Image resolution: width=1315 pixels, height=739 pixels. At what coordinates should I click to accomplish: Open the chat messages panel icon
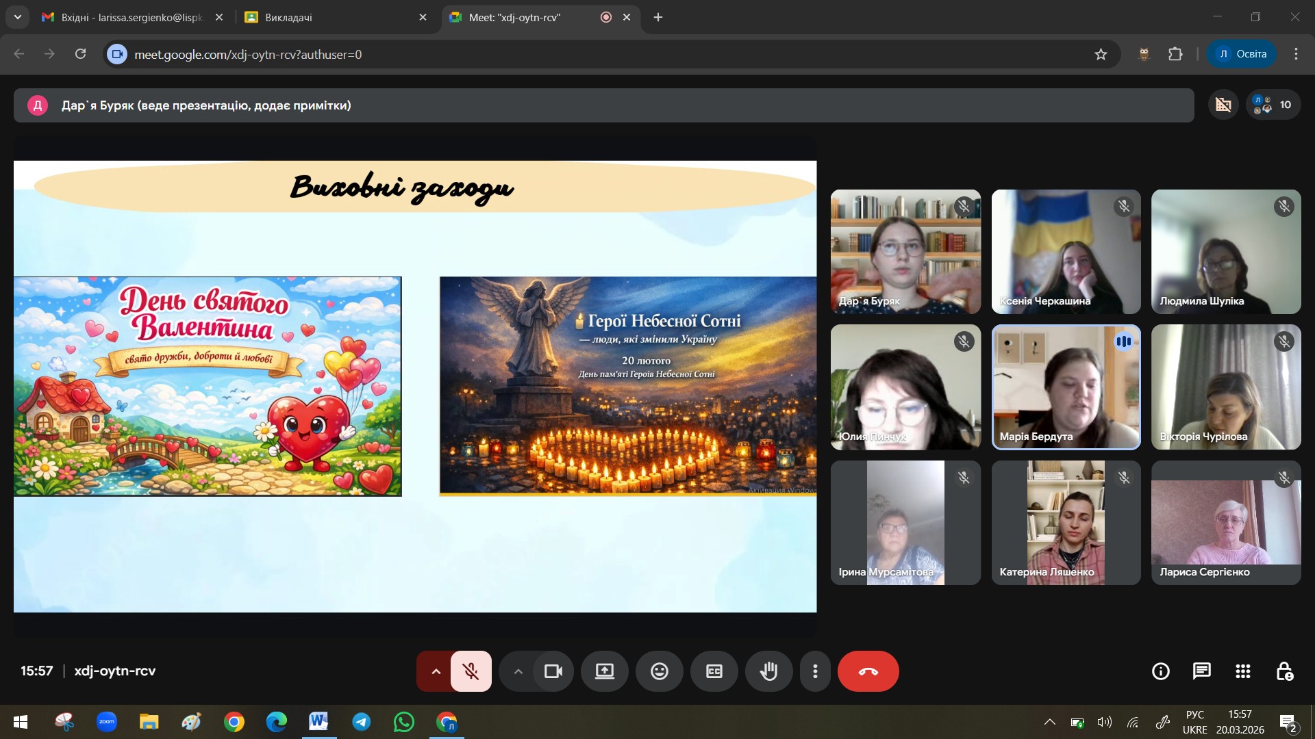[x=1201, y=671]
